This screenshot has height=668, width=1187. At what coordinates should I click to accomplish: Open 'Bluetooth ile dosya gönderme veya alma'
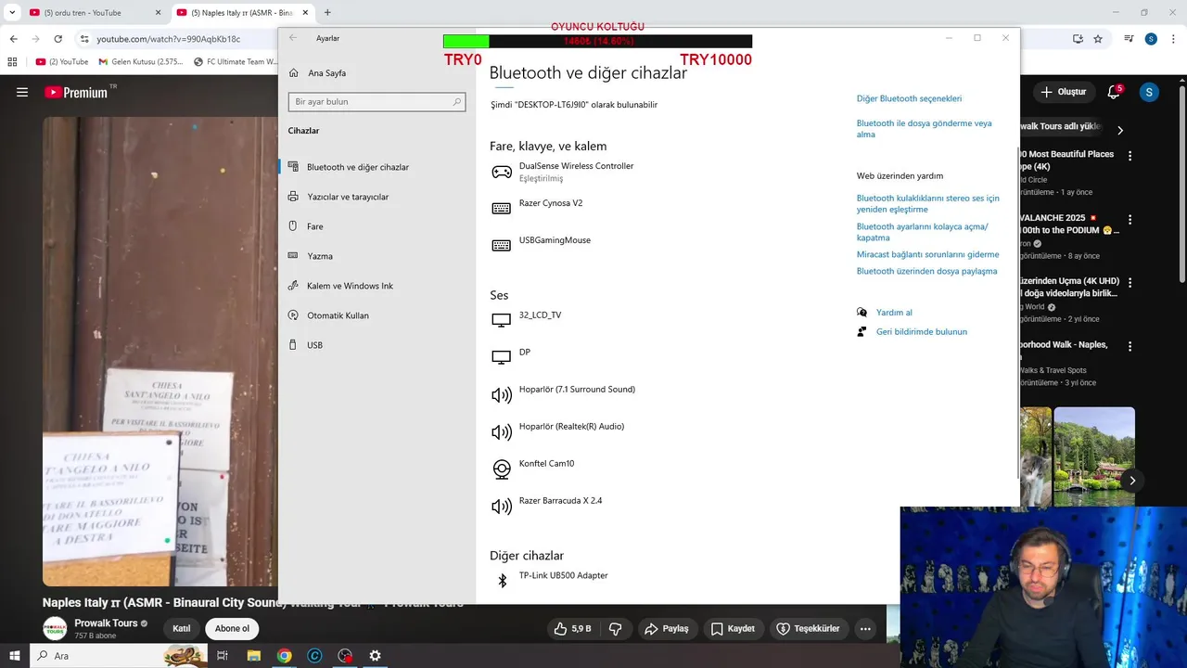(924, 129)
